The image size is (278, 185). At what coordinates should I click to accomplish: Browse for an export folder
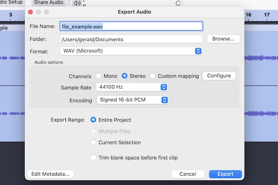[x=223, y=39]
